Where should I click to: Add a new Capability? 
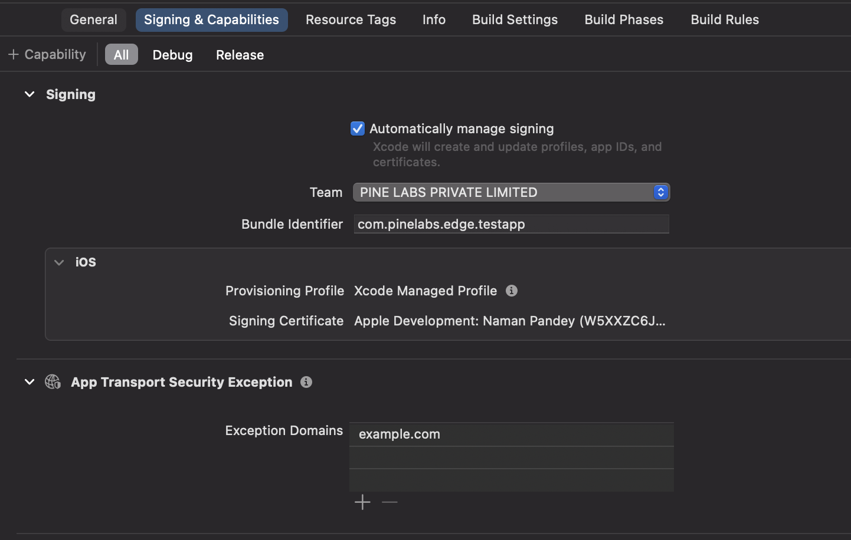(x=47, y=54)
